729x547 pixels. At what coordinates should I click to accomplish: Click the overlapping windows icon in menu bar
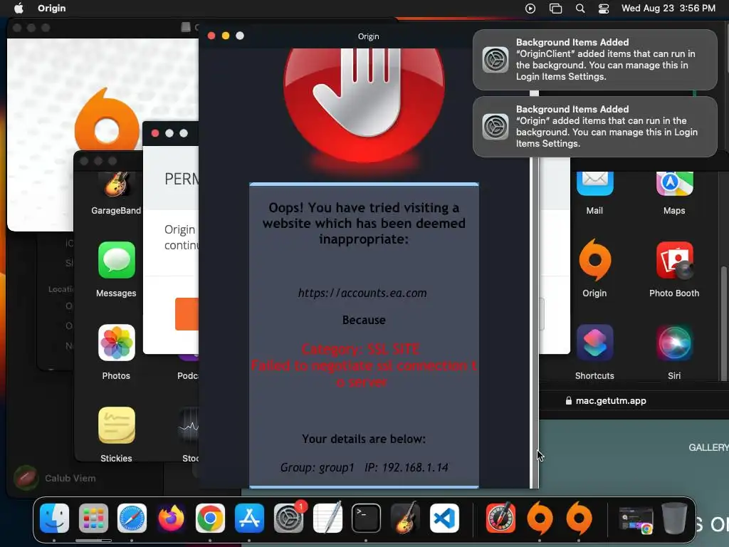point(555,9)
